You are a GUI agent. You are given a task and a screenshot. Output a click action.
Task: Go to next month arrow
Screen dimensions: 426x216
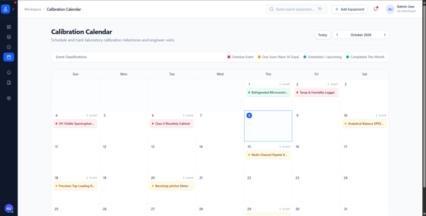(385, 35)
